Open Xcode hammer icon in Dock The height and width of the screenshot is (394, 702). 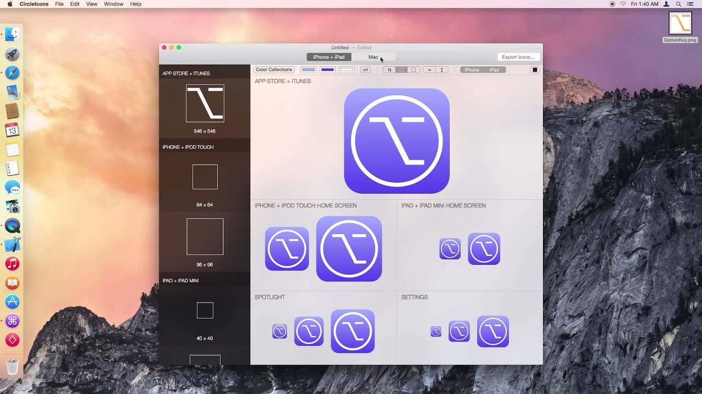(12, 245)
